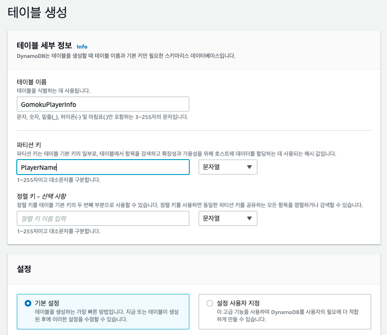387x335 pixels.
Task: Click the 테이블 세부 정보 section title
Action: [x=44, y=45]
